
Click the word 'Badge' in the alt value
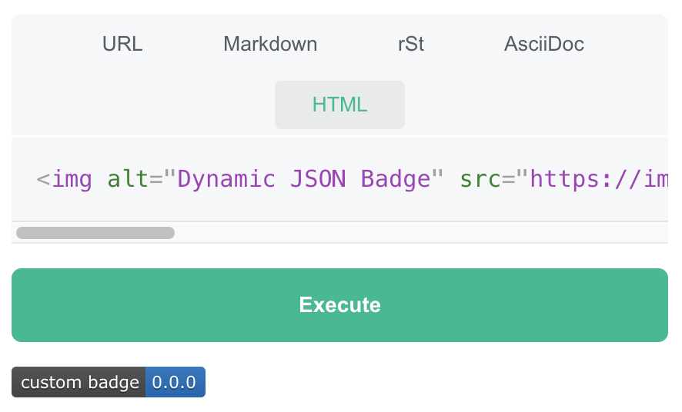(395, 179)
